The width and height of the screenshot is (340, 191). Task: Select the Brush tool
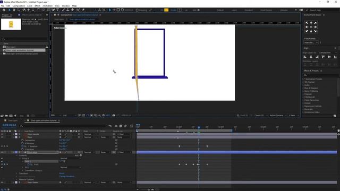click(x=63, y=10)
